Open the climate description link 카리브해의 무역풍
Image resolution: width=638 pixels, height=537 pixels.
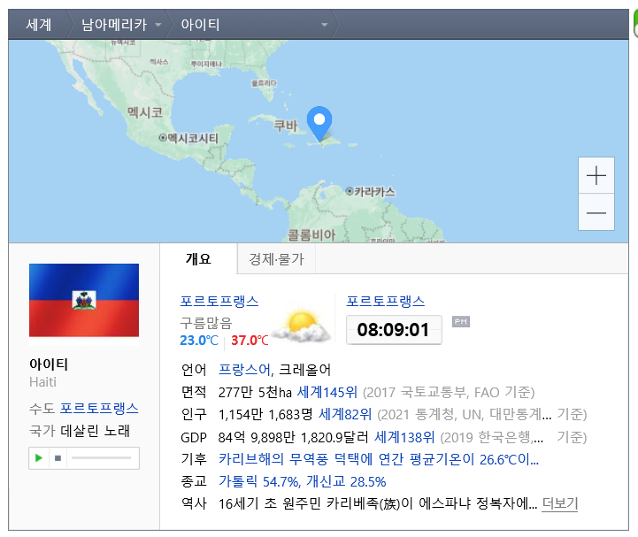(379, 459)
